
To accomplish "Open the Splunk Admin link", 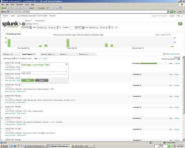I will (x=13, y=16).
